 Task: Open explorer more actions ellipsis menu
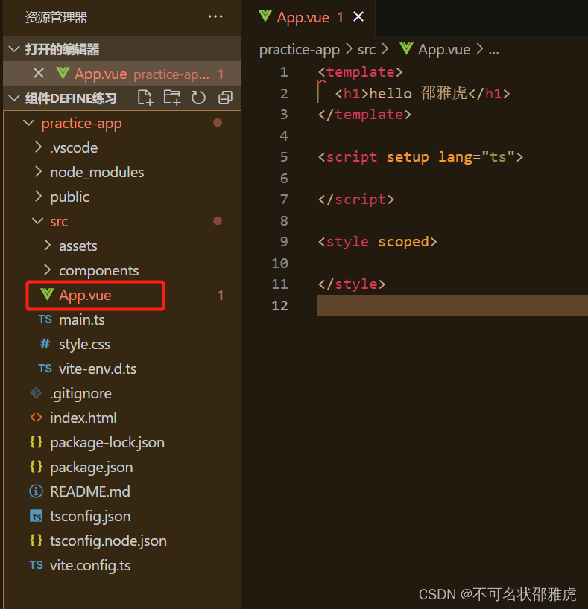tap(215, 16)
